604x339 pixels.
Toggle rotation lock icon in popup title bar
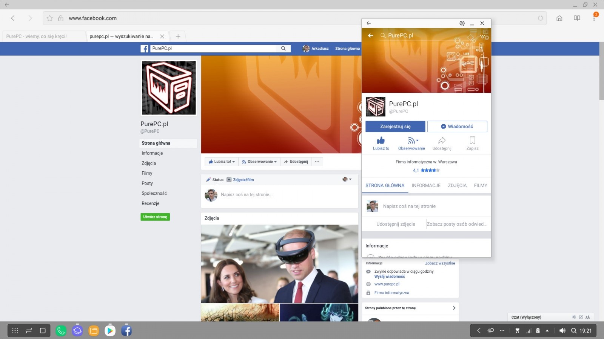462,23
